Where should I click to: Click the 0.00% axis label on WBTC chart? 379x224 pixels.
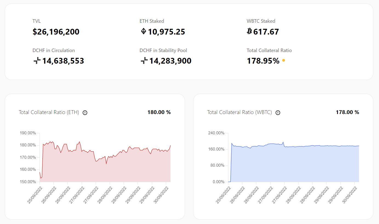(x=218, y=182)
